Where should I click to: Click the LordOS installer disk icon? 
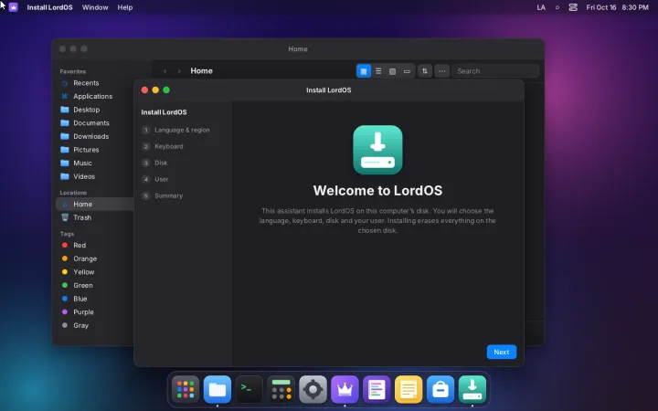[377, 150]
